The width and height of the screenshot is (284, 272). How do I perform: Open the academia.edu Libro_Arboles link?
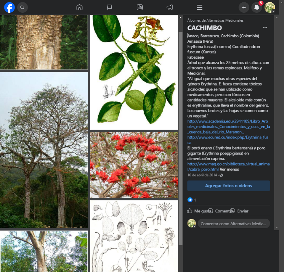tap(229, 126)
